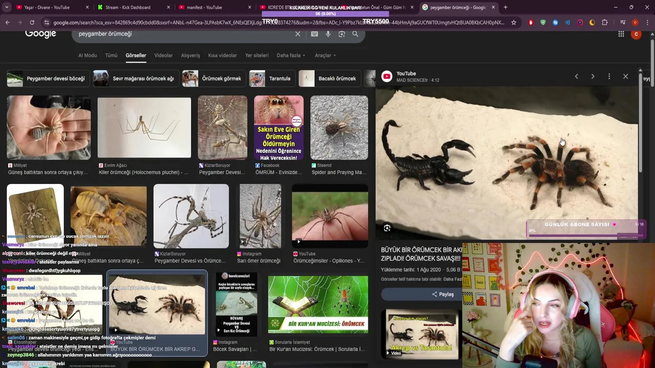The height and width of the screenshot is (368, 655).
Task: Open more options in preview panel
Action: point(609,77)
